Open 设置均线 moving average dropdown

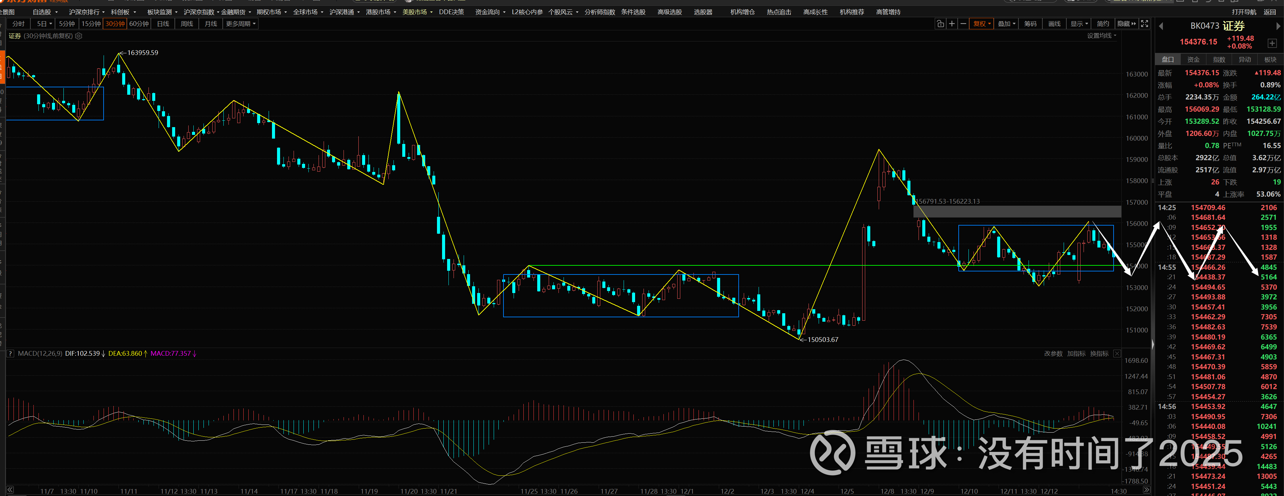click(1101, 35)
